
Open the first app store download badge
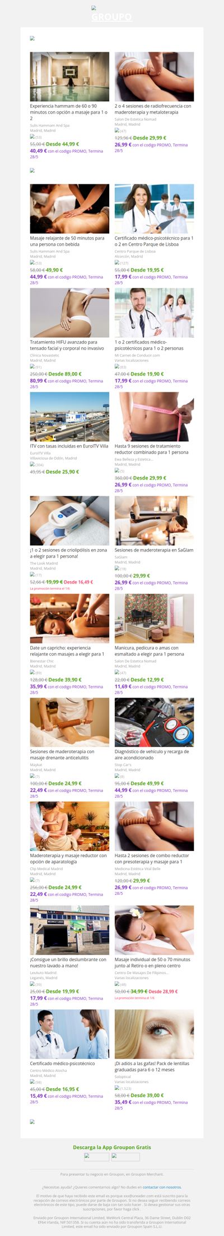coord(97,1157)
